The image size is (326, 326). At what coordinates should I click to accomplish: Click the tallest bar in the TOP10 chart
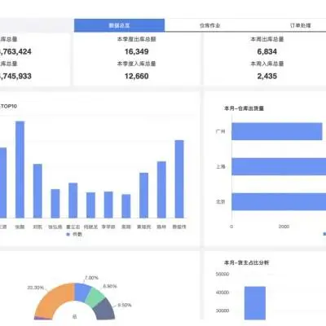pos(20,170)
